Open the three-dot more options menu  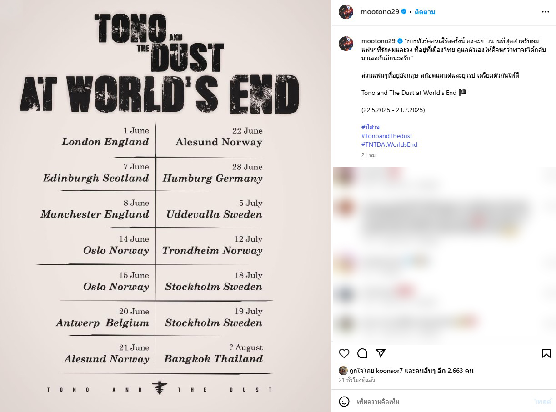click(x=546, y=12)
